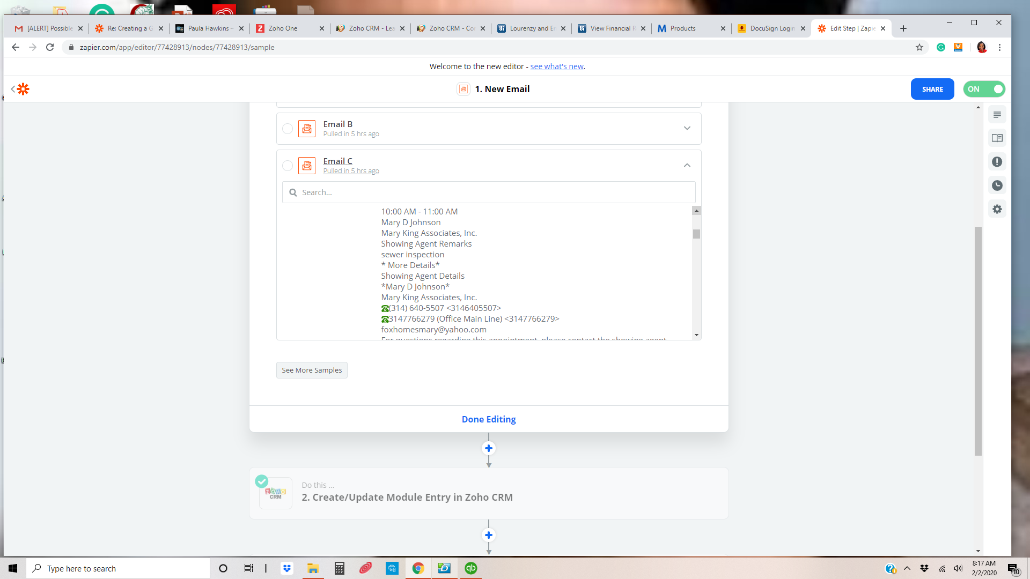Click the Email C app icon
The image size is (1030, 579).
tap(307, 166)
